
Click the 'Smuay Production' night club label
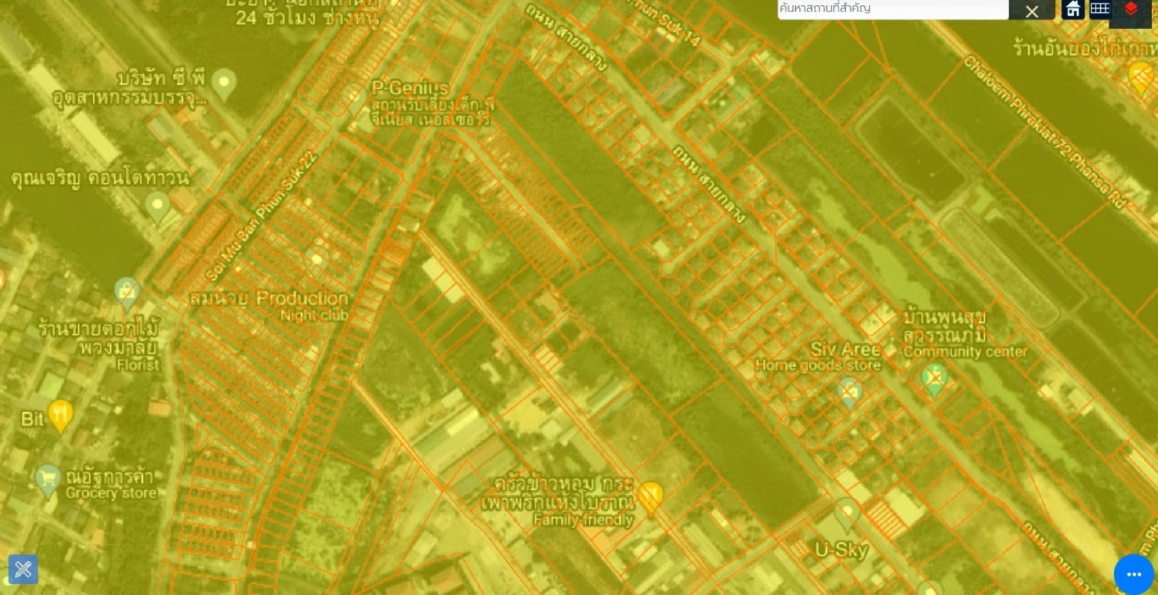269,298
